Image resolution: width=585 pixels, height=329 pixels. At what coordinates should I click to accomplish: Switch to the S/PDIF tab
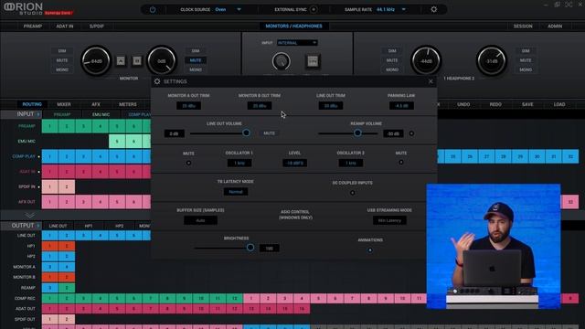[x=97, y=27]
